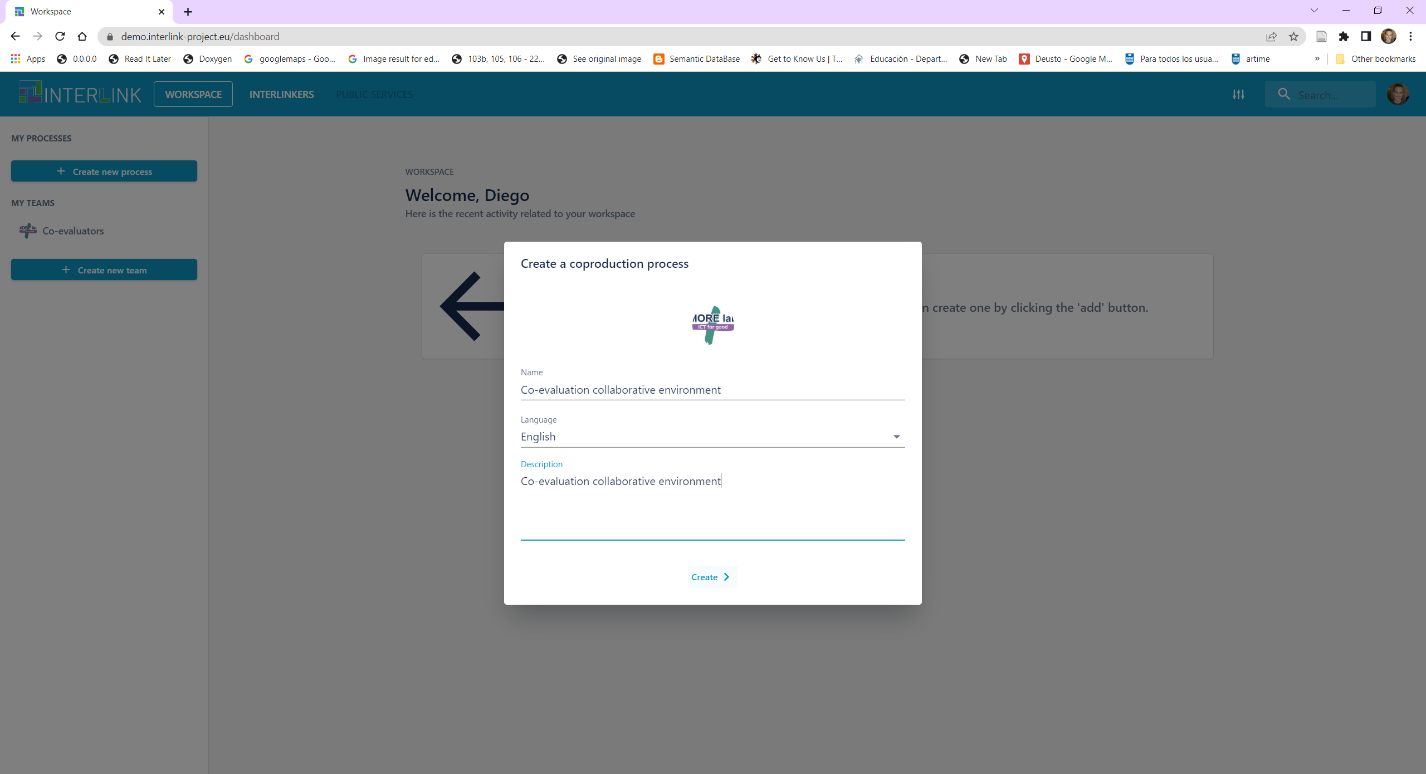Select the Language dropdown menu
The width and height of the screenshot is (1426, 774).
(x=712, y=437)
